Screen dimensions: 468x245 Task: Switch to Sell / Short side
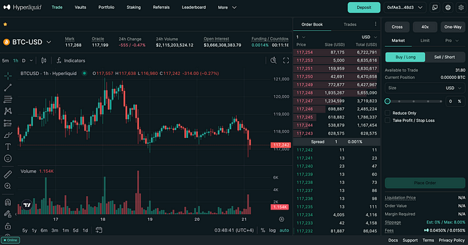coord(445,57)
